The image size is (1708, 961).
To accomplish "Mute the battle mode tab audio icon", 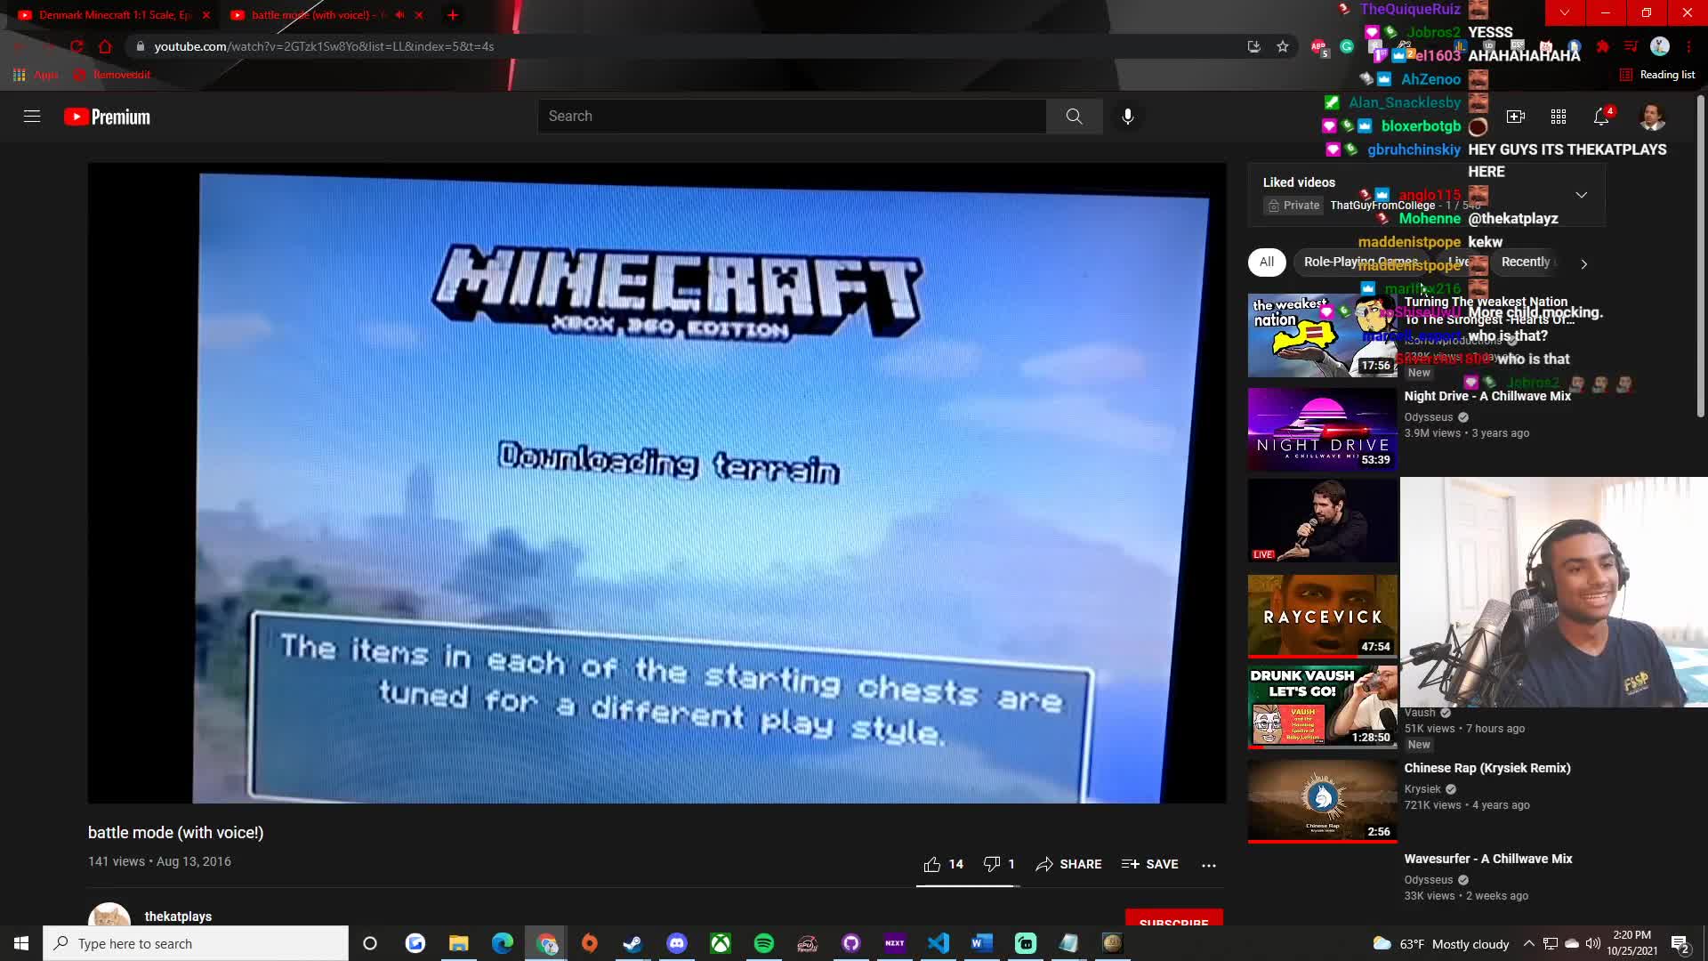I will tap(399, 15).
